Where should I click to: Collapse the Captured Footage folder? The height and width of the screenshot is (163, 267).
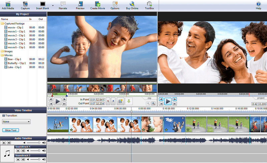(3, 24)
